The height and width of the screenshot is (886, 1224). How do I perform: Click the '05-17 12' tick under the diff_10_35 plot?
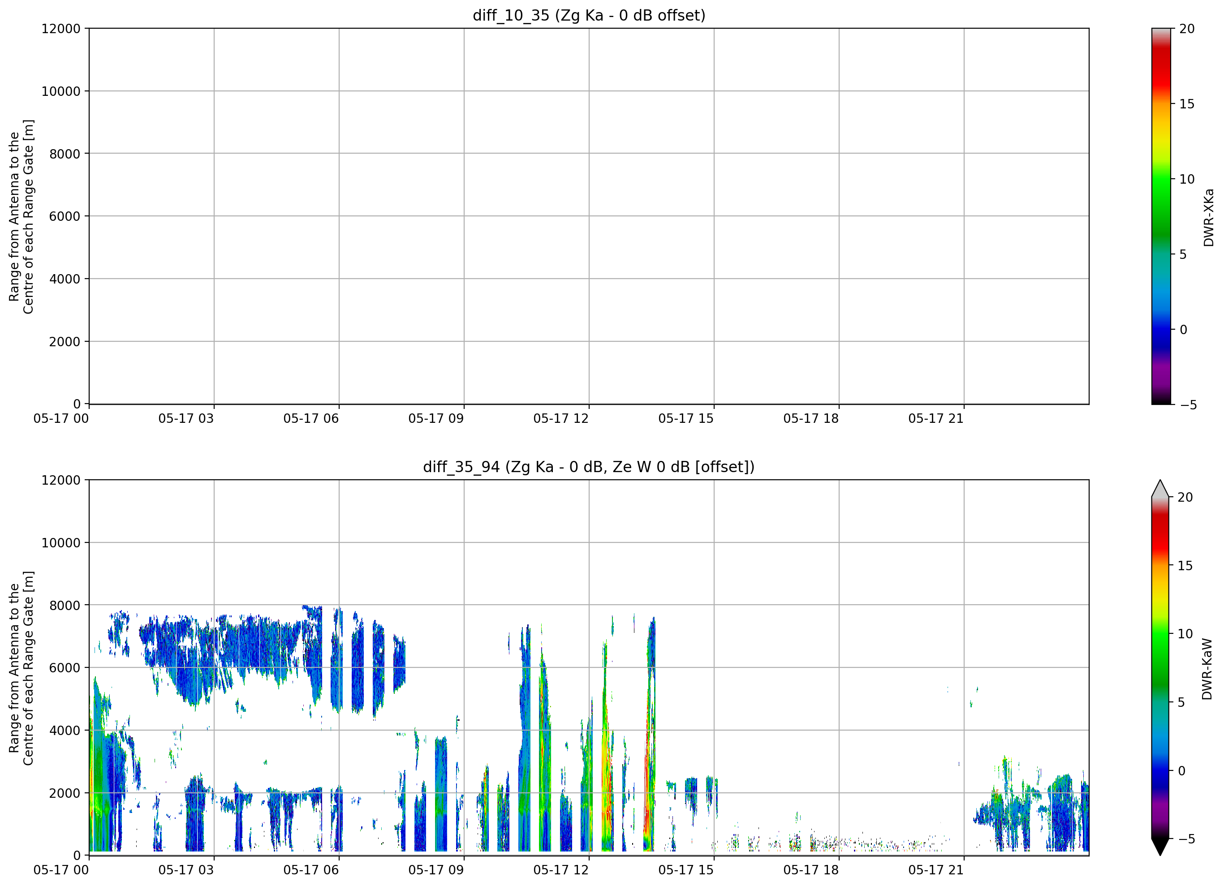pyautogui.click(x=561, y=419)
